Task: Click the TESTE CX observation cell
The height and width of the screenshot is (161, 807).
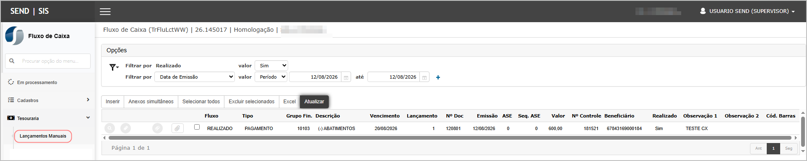Action: (x=697, y=128)
